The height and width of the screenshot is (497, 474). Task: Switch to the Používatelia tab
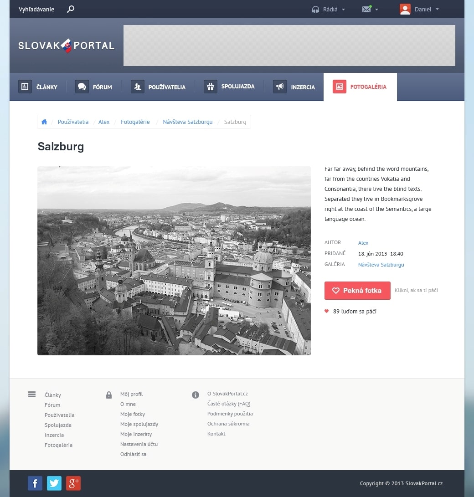158,87
